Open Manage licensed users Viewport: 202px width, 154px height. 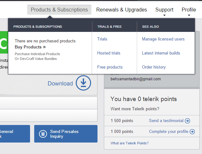coord(163,39)
